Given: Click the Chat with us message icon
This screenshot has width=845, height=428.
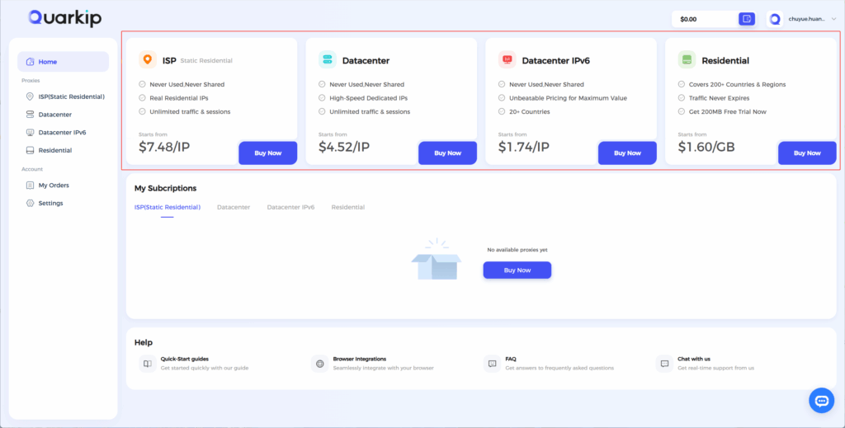Looking at the screenshot, I should point(664,364).
